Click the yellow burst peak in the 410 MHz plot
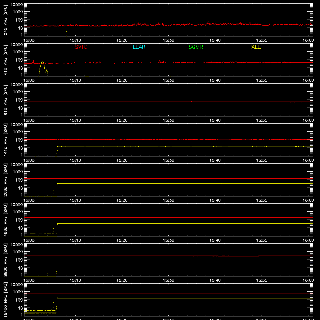320x320 pixels. [x=42, y=62]
